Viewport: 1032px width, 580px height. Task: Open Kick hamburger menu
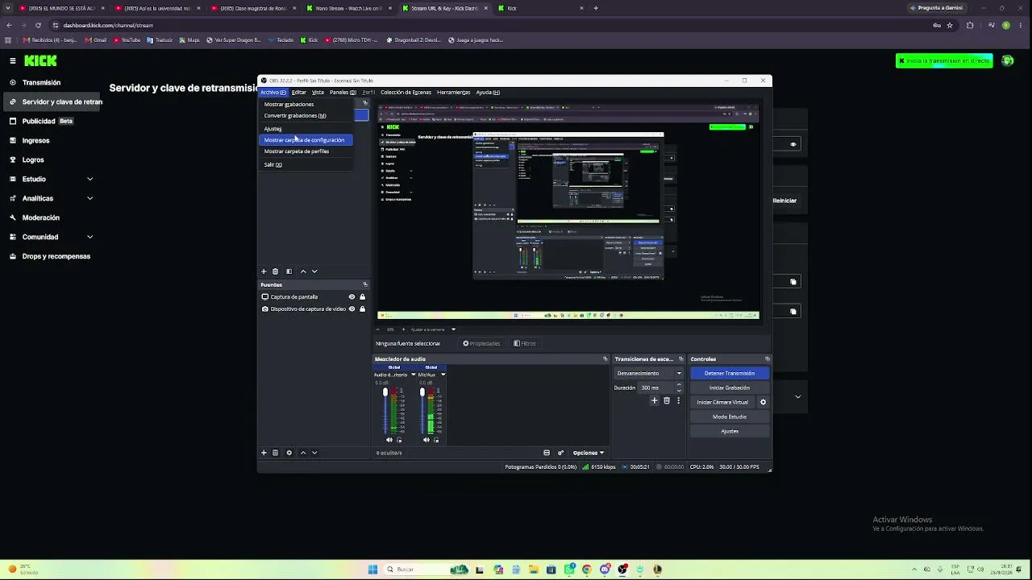[x=13, y=60]
